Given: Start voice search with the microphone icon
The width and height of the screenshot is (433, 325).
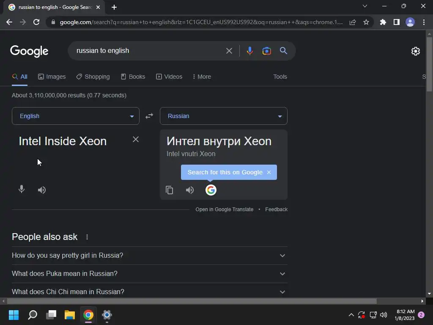Looking at the screenshot, I should click(x=249, y=51).
